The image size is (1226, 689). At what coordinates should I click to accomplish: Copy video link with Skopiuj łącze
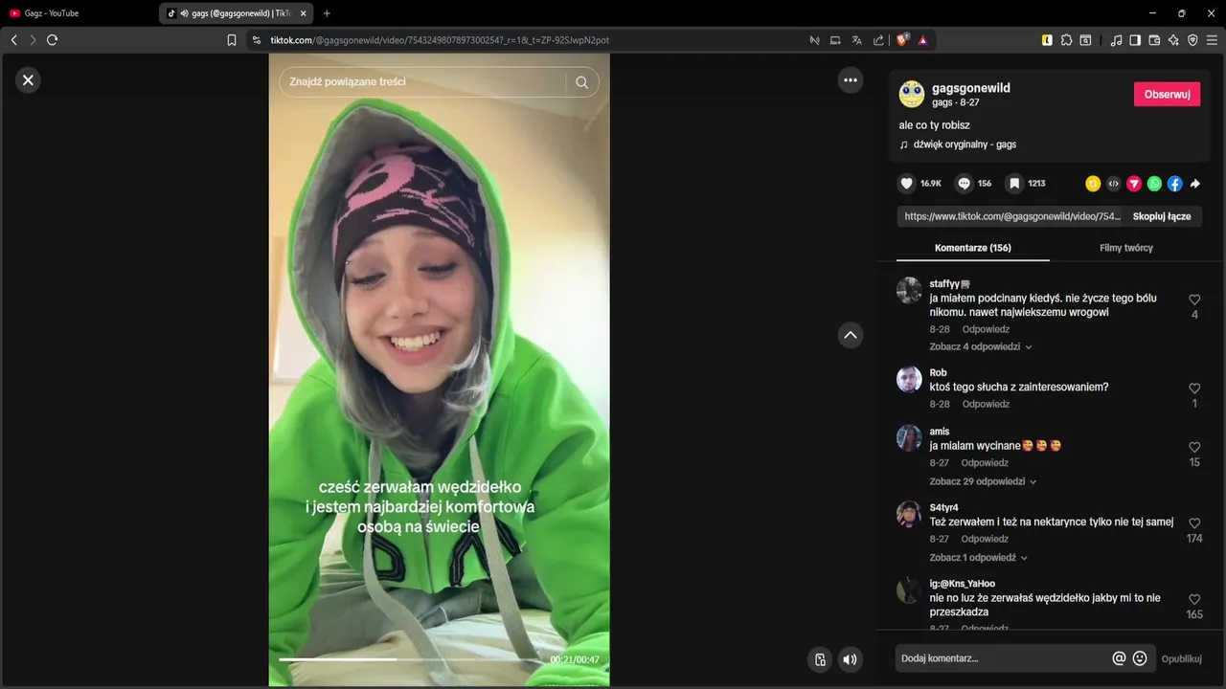click(x=1162, y=216)
